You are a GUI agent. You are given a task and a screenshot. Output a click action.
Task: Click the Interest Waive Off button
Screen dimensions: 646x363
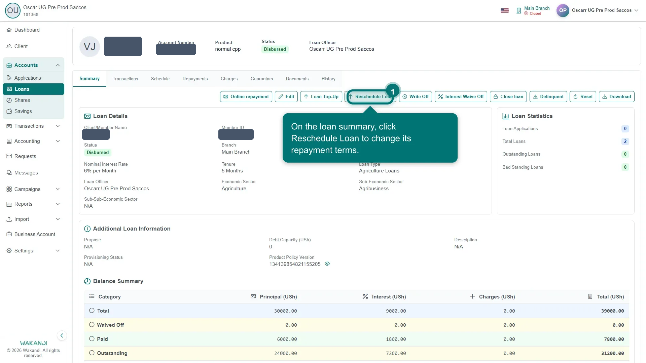pos(461,97)
